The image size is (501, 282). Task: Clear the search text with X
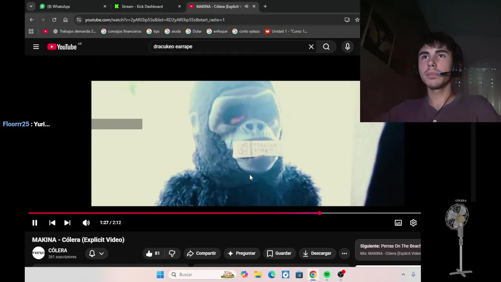coord(311,47)
